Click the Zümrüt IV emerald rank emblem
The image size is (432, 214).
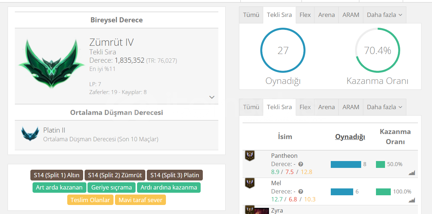click(52, 64)
